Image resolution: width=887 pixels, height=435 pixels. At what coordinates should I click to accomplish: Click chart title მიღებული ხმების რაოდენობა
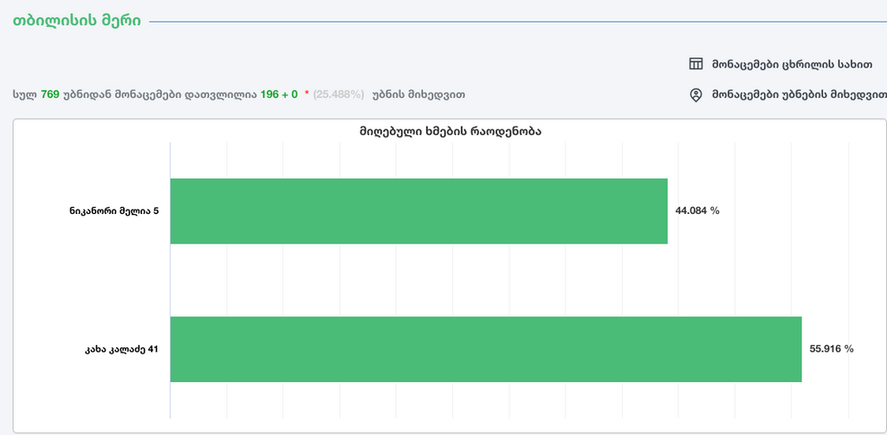tap(450, 132)
